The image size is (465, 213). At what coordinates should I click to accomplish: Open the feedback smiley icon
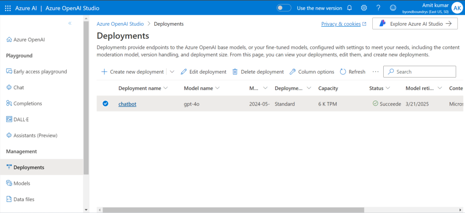click(x=393, y=8)
